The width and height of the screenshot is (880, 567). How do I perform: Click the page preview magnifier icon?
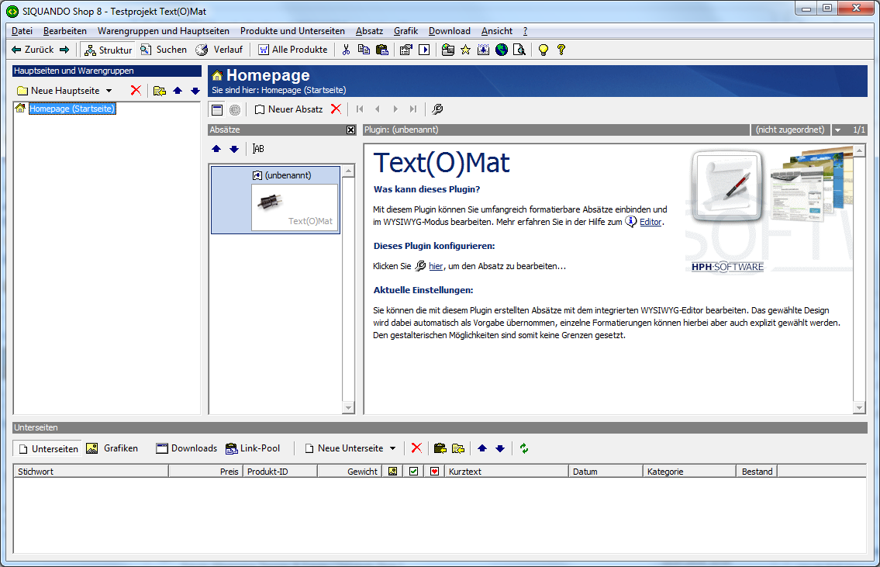click(519, 50)
